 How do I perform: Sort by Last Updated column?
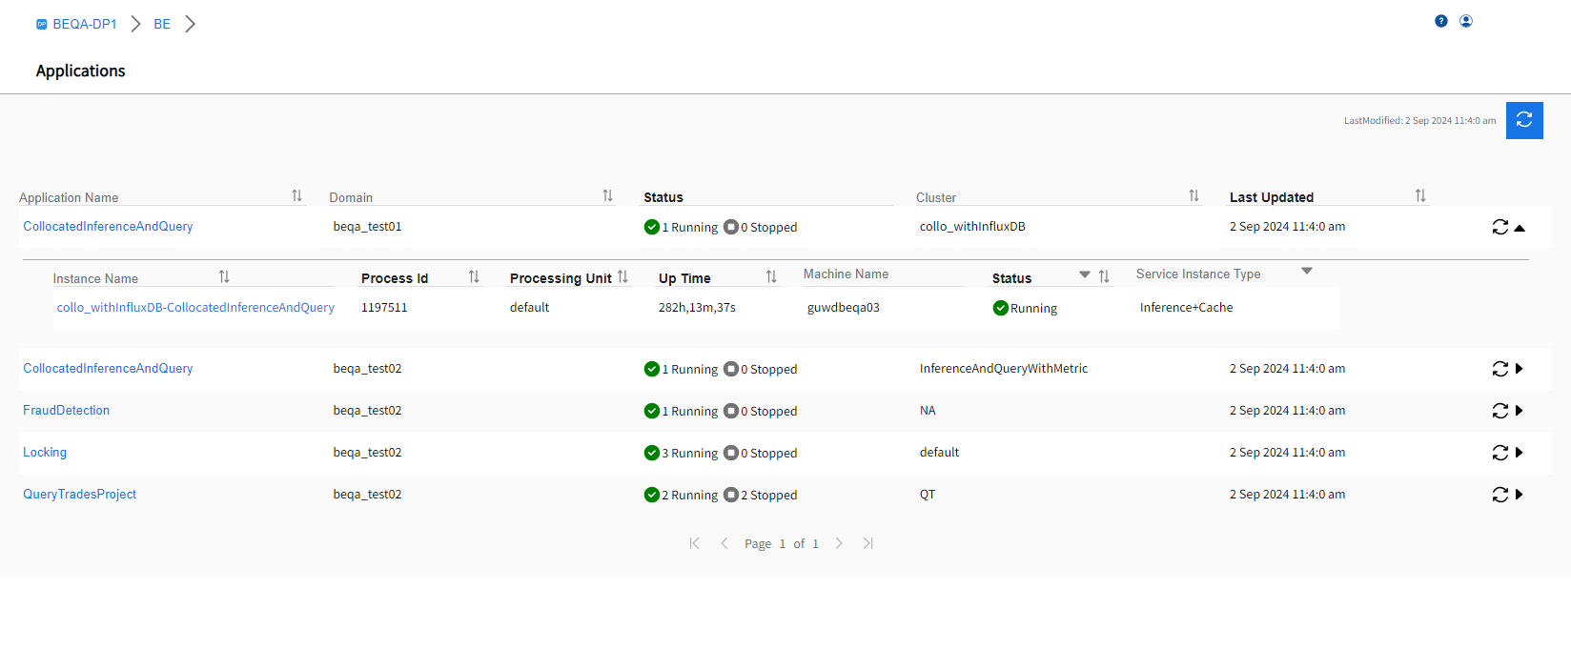tap(1420, 196)
